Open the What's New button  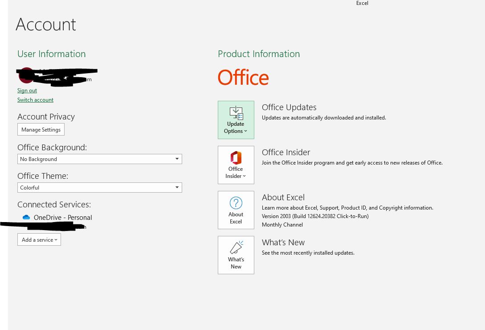236,255
